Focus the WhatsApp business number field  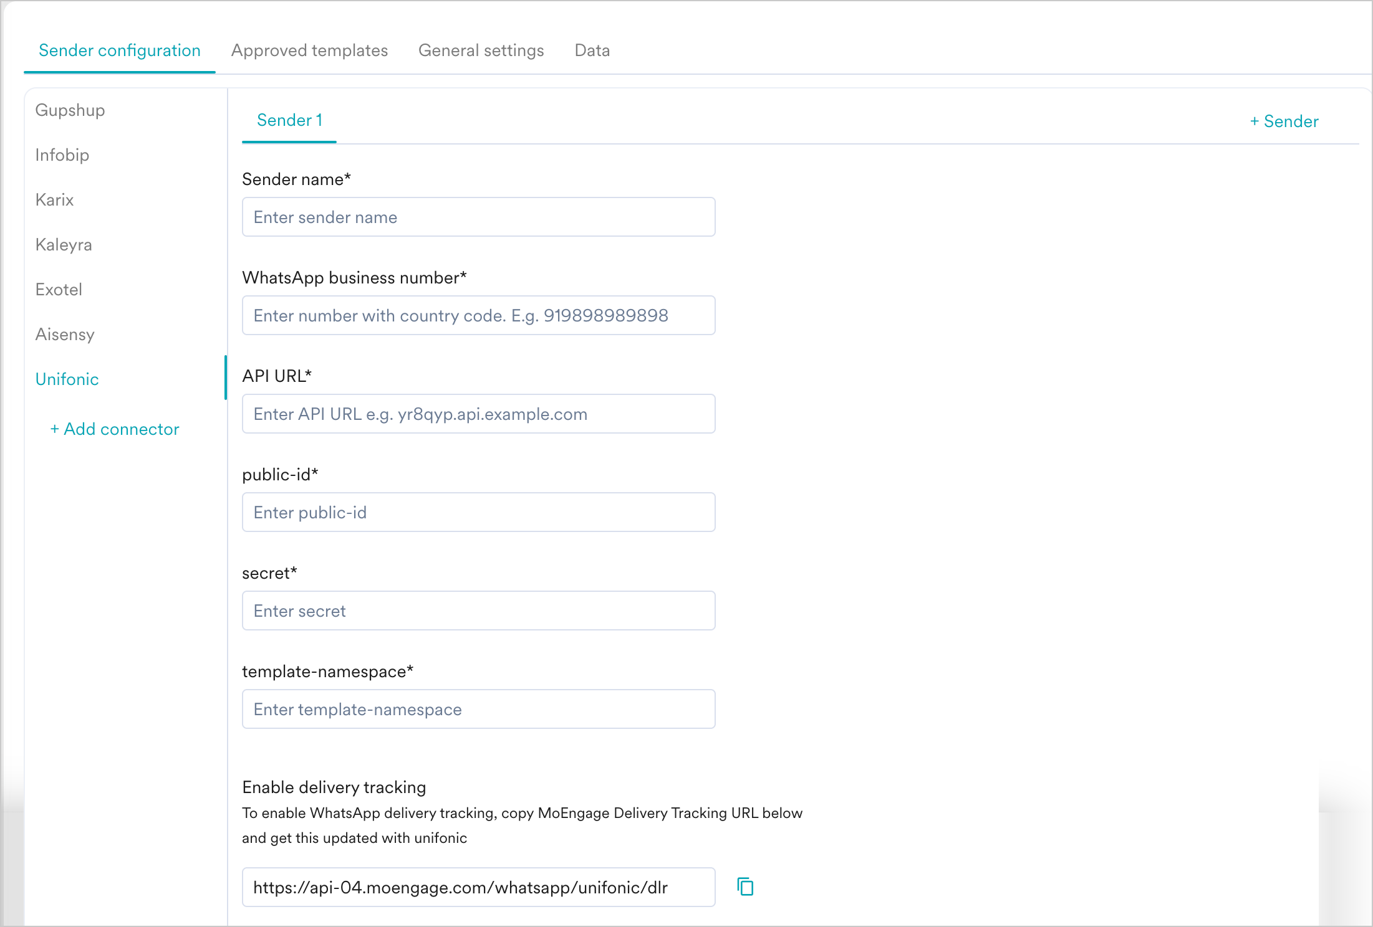pos(478,315)
